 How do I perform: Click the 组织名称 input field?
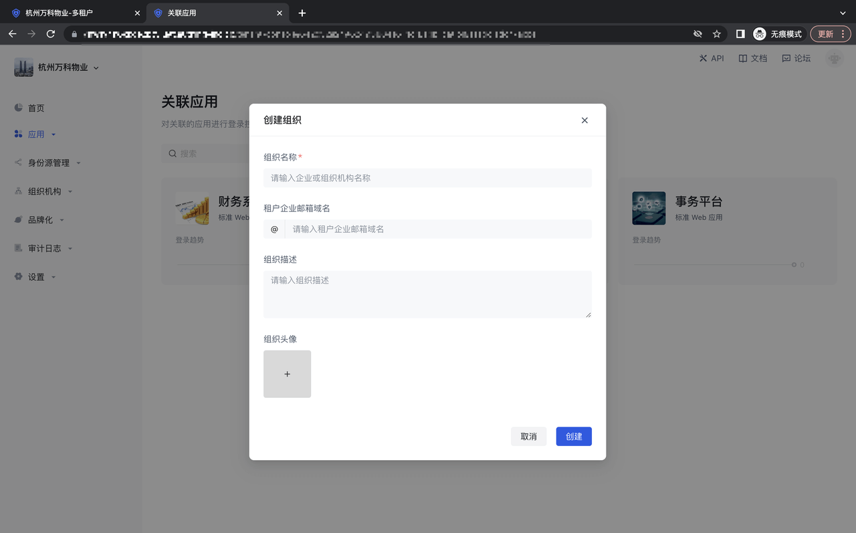point(427,178)
